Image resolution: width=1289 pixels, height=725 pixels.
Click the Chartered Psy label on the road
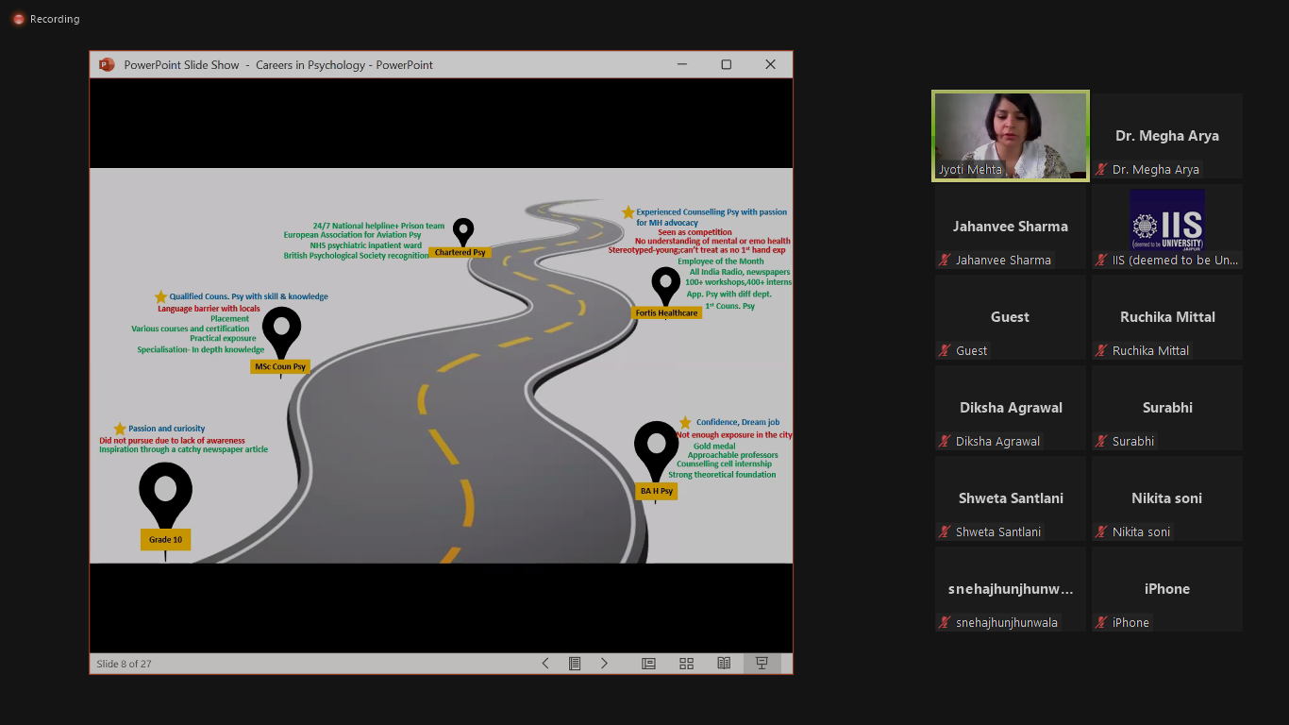pos(460,252)
